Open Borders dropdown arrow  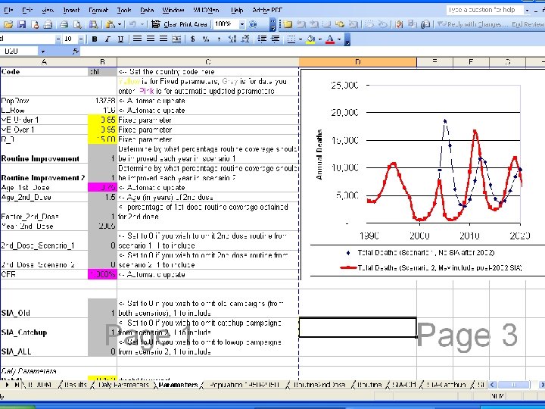300,39
